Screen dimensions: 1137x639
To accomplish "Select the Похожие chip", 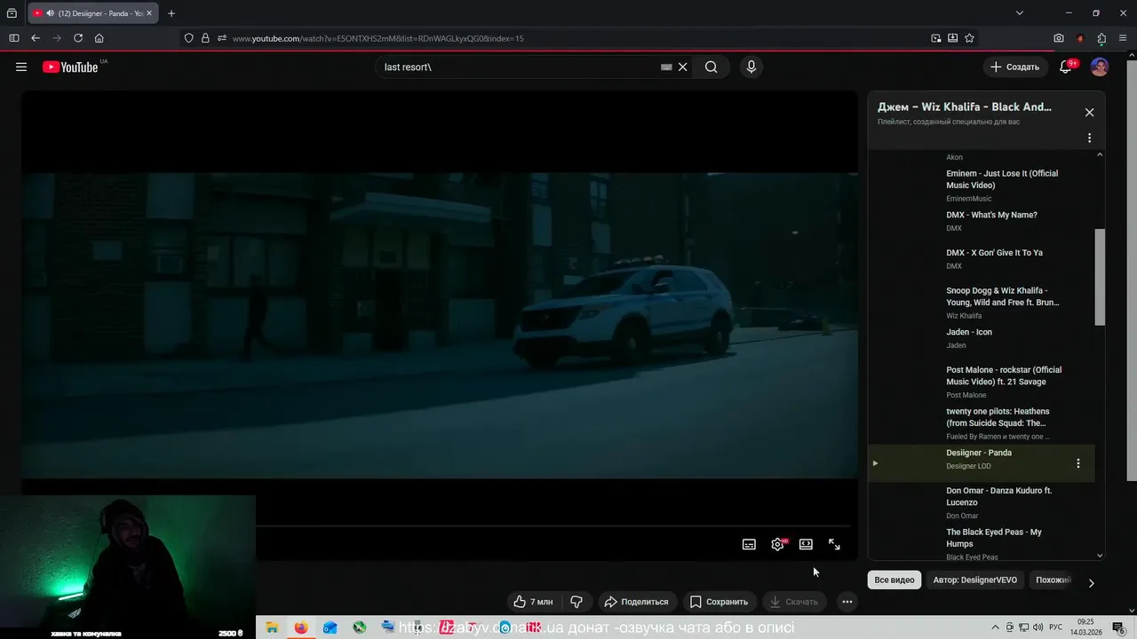I will pos(1053,580).
